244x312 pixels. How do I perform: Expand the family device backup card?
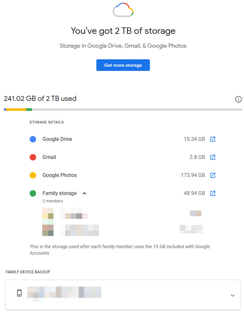point(233,295)
